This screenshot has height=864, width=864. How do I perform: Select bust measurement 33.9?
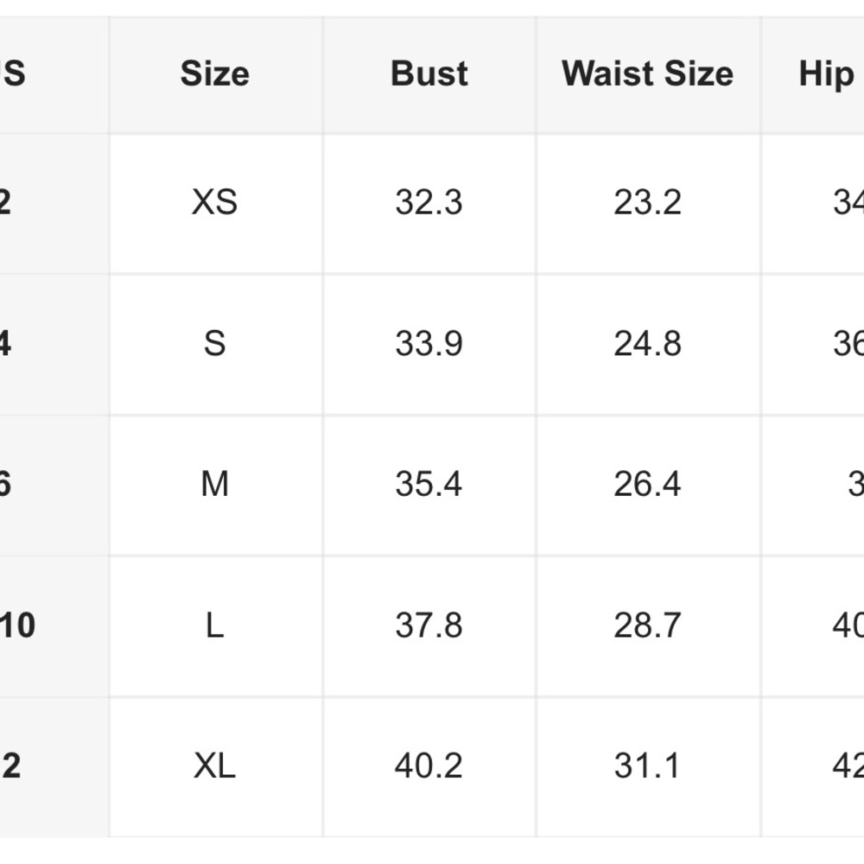click(429, 344)
